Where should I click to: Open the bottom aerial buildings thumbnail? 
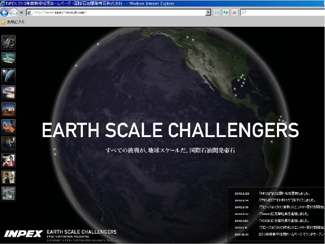pos(8,194)
